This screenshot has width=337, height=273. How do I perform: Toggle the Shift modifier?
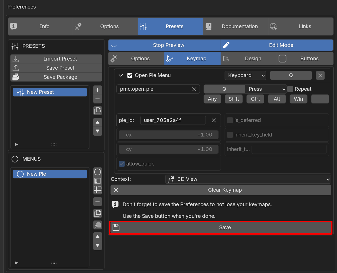point(234,99)
